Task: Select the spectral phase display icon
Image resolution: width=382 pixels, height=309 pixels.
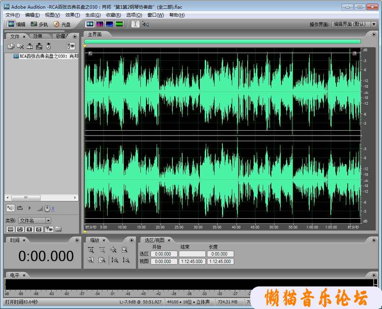Action: point(119,24)
